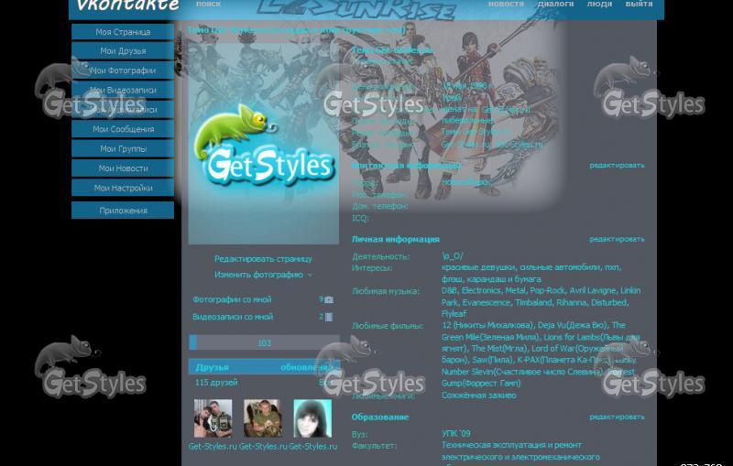Open Мои Группы in the sidebar
The image size is (733, 466).
[123, 149]
